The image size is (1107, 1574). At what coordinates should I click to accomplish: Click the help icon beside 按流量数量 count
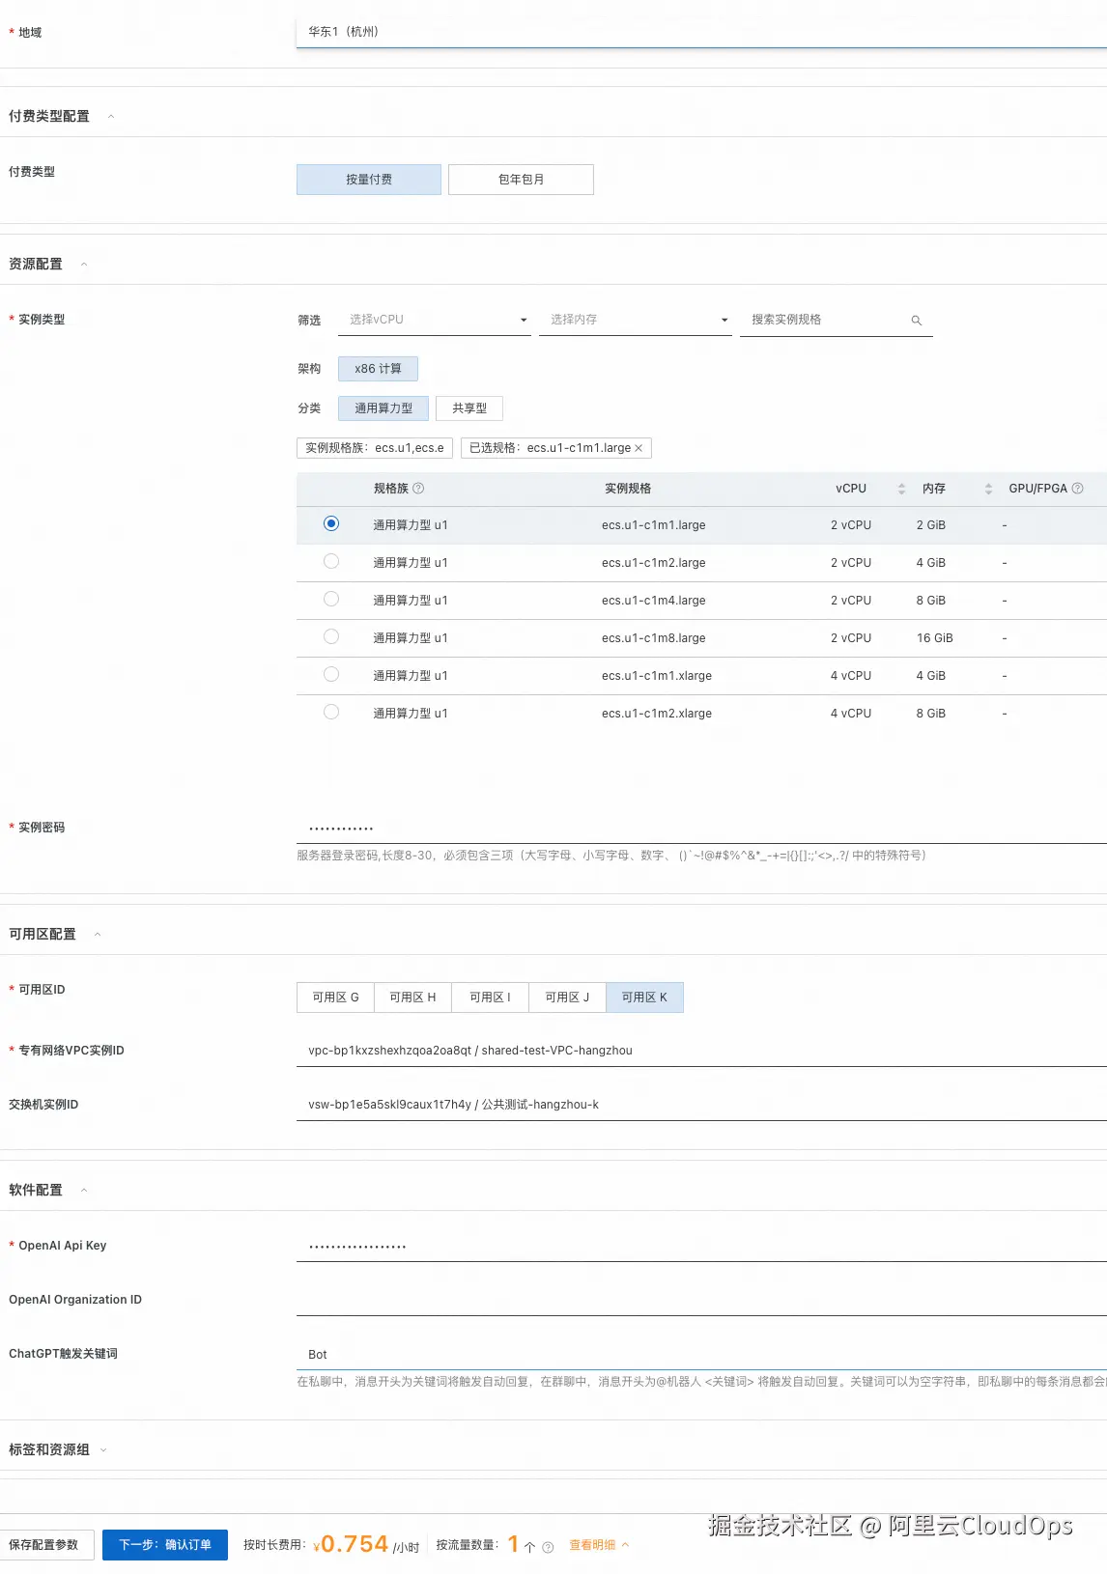(x=548, y=1547)
